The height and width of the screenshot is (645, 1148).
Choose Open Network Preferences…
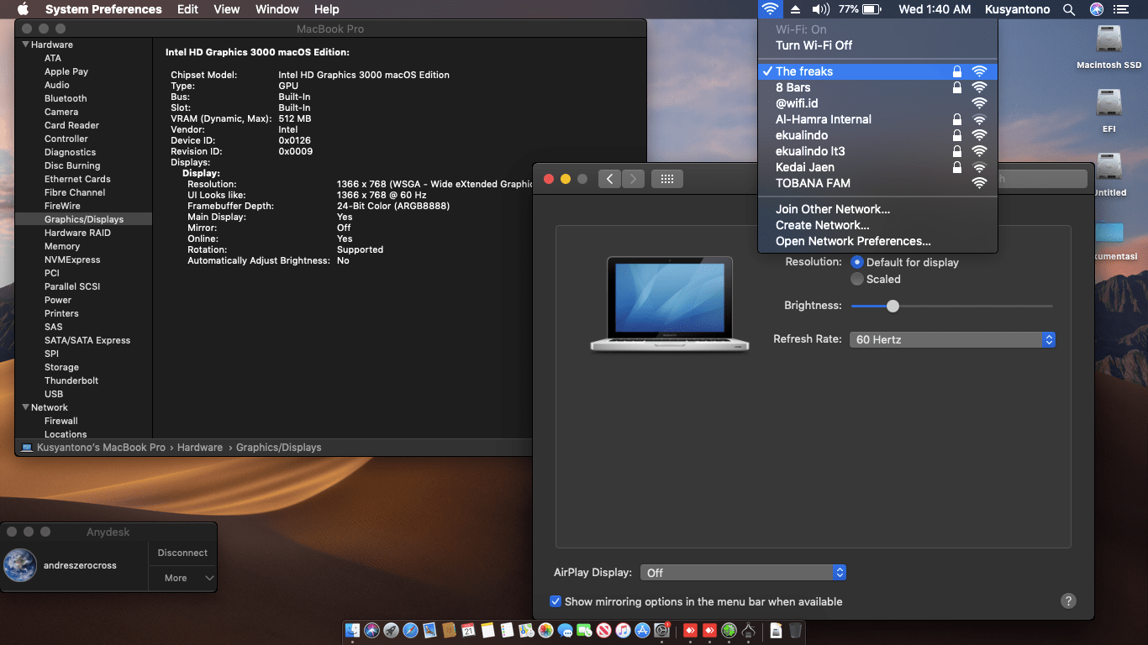[877, 241]
